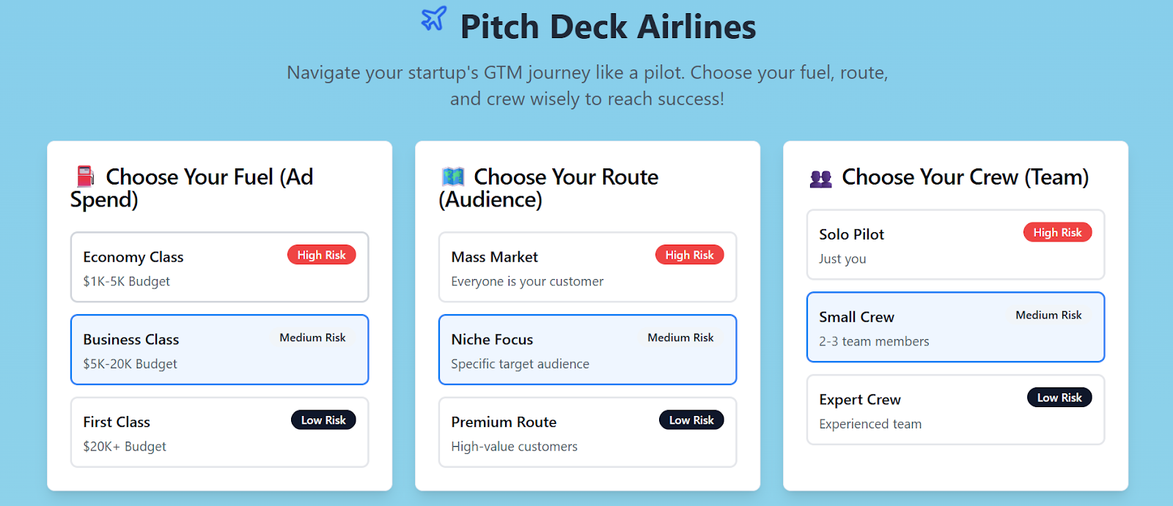Click the crew people icon

tap(821, 178)
